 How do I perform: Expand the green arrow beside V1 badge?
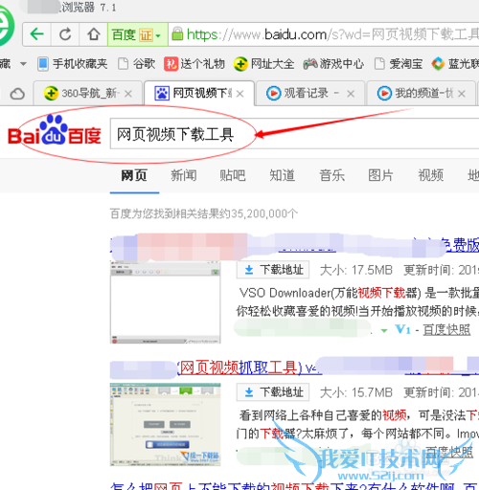(384, 330)
